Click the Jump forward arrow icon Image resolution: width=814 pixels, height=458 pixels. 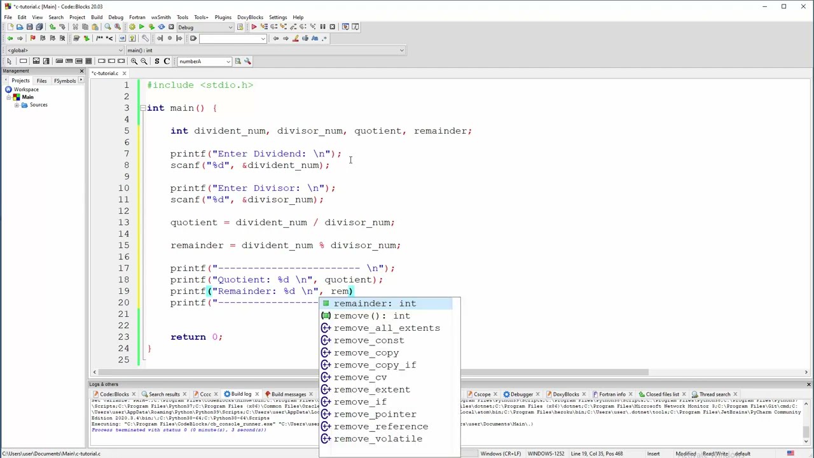[x=20, y=38]
